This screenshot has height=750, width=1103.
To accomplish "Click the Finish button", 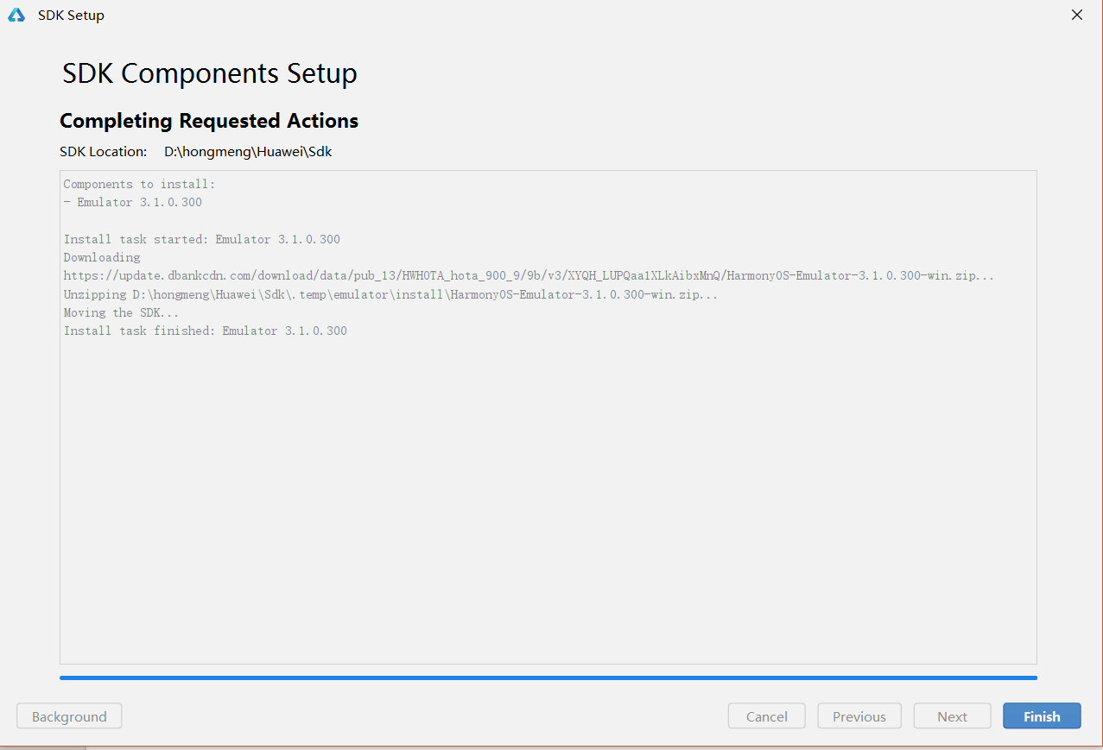I will [1042, 716].
